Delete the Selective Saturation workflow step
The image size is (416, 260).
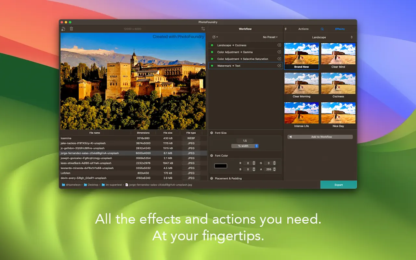279,59
